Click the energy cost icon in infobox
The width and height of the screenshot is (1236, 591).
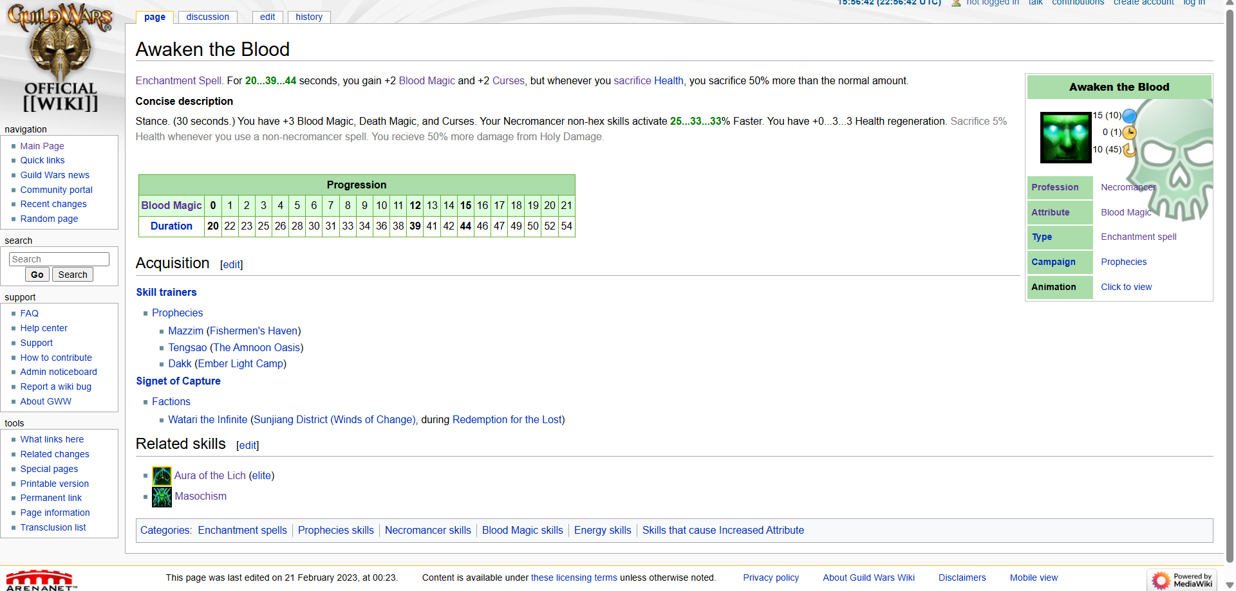pyautogui.click(x=1129, y=116)
